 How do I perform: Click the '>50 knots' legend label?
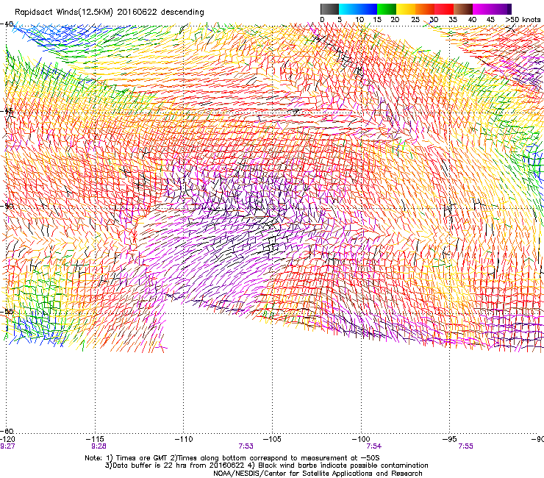click(523, 20)
